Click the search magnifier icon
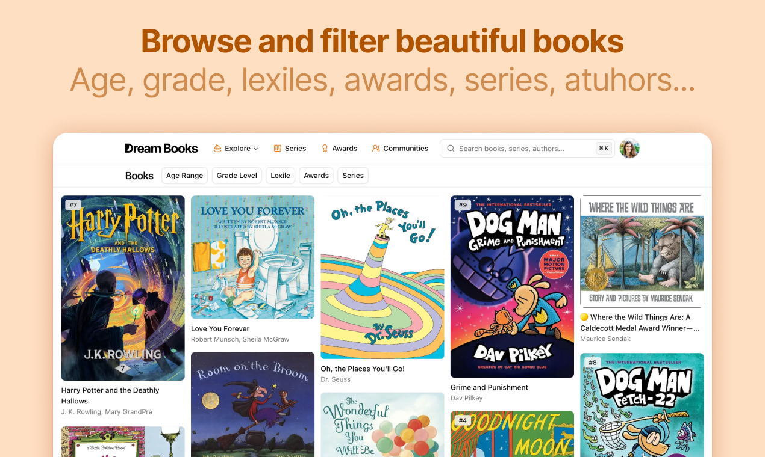765x457 pixels. 451,149
